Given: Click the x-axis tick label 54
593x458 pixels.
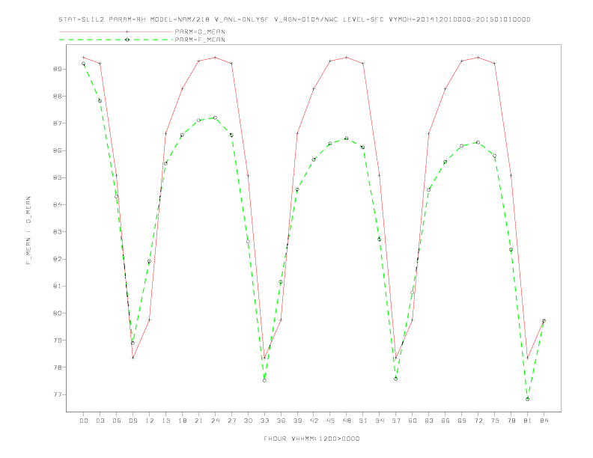Looking at the screenshot, I should pyautogui.click(x=380, y=421).
